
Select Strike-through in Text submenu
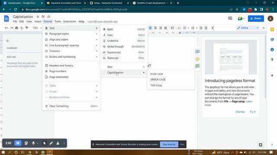tap(124, 46)
